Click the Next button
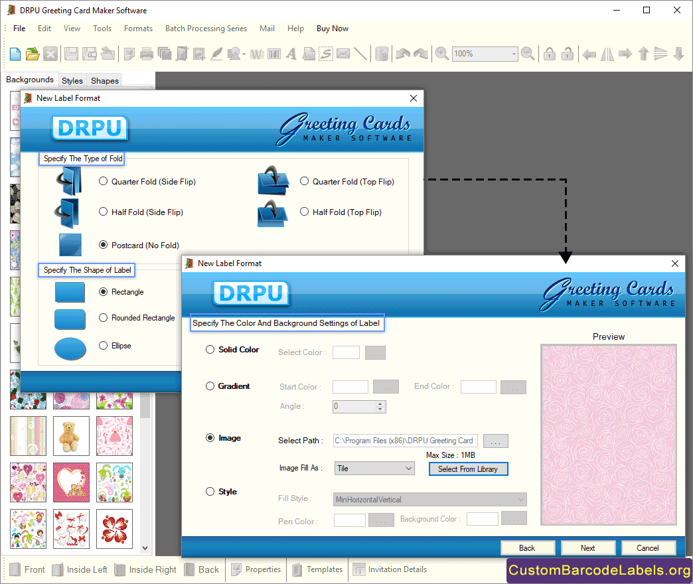Screen dimensions: 693x584 [588, 547]
